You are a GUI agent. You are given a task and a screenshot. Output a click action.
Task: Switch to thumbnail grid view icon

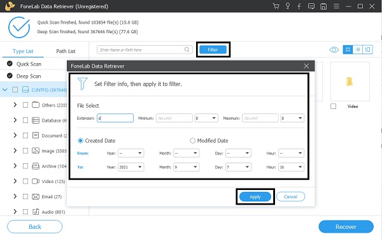point(348,50)
